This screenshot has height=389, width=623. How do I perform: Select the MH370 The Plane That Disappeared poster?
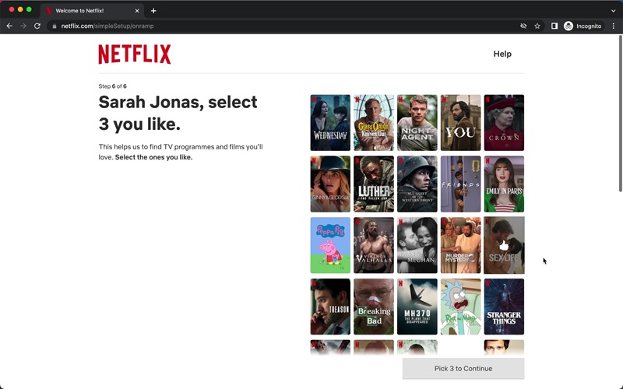417,307
